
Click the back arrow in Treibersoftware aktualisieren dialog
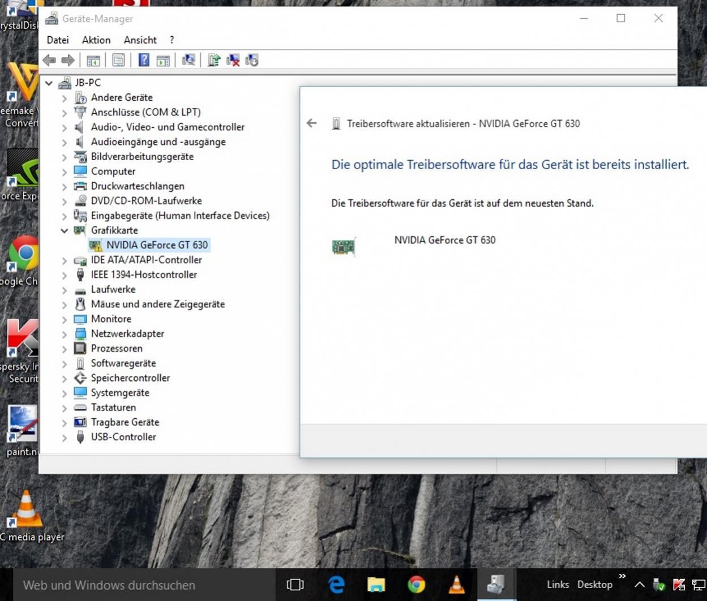311,123
